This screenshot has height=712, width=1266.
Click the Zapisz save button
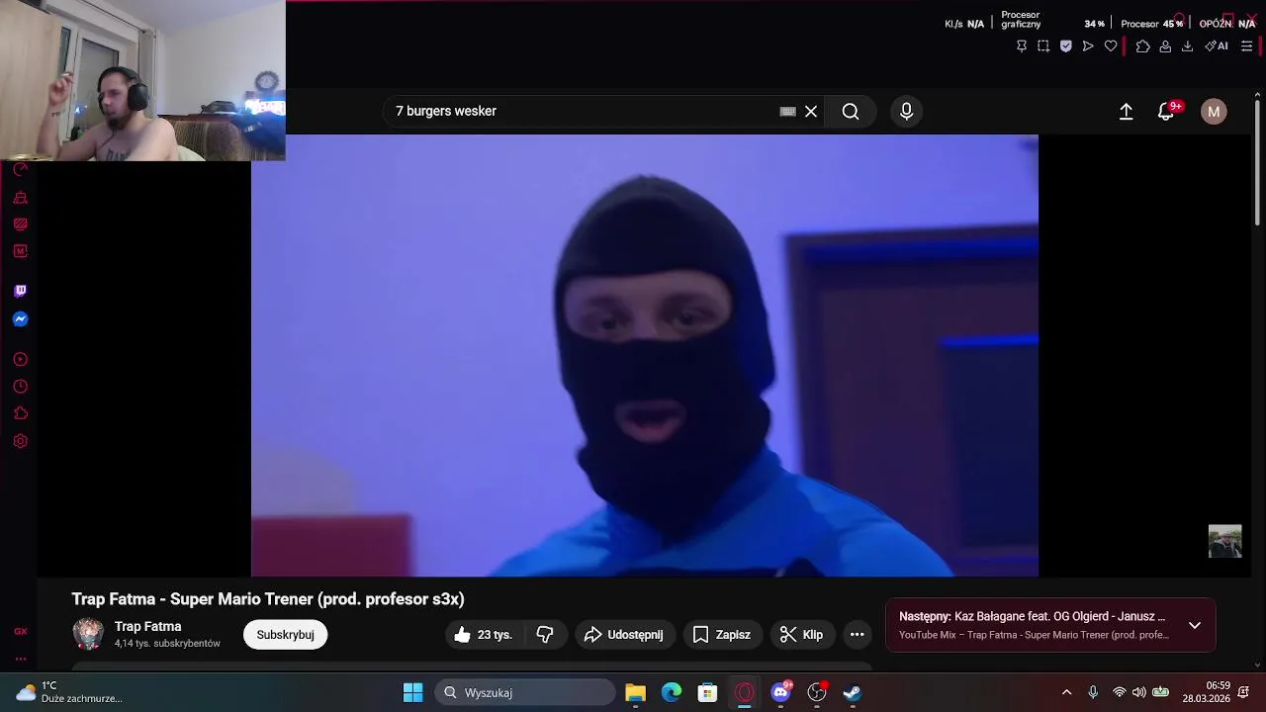(722, 635)
